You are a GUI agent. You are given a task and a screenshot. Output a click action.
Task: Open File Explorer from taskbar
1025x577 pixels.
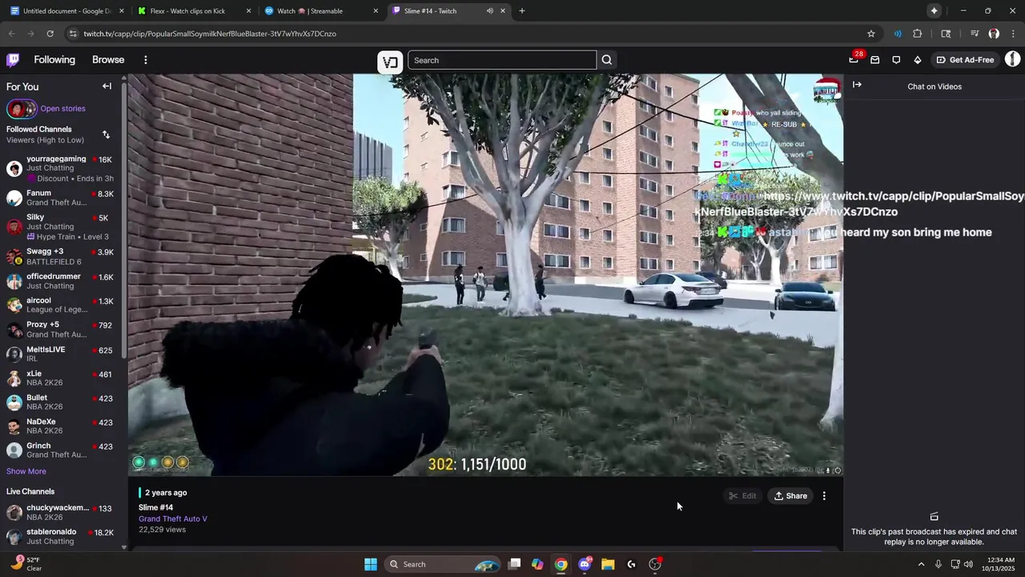pyautogui.click(x=608, y=564)
